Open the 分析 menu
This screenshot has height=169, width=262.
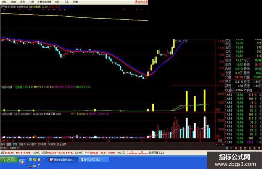(x=32, y=2)
